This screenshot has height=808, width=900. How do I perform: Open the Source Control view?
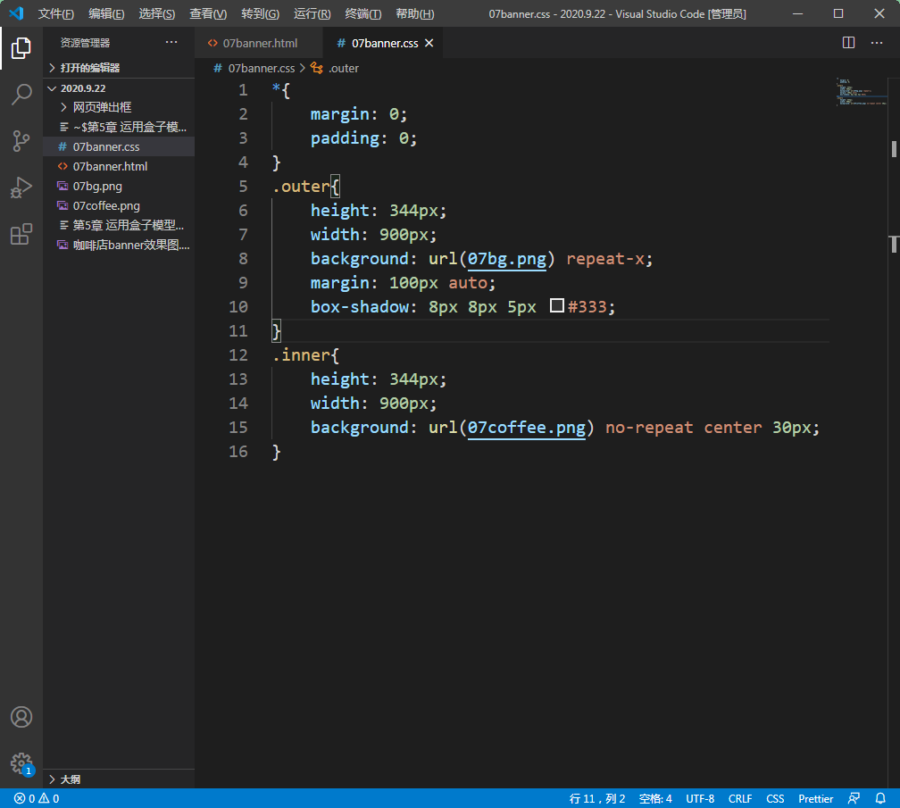tap(21, 140)
